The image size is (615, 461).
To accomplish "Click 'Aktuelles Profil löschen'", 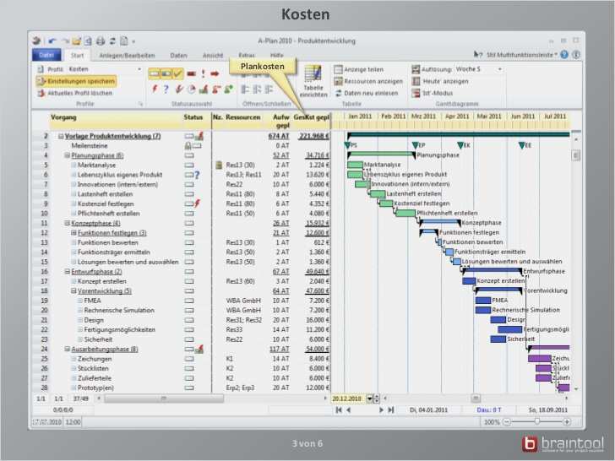I will (76, 93).
